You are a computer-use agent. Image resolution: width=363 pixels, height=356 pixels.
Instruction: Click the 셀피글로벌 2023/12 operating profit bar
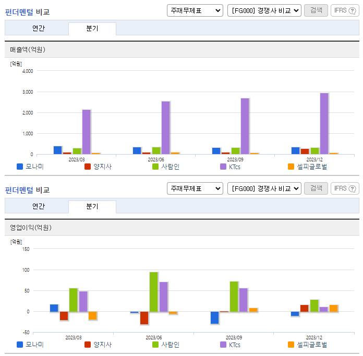point(334,309)
